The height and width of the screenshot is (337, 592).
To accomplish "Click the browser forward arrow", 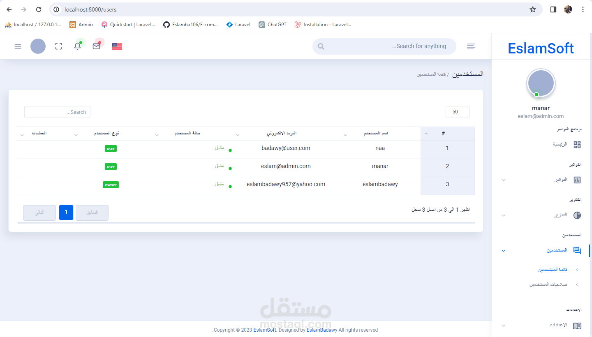I will (x=24, y=9).
